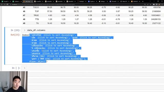This screenshot has width=164, height=92.
Task: Close the Cryptocurrency tab
Action: [x=96, y=2]
